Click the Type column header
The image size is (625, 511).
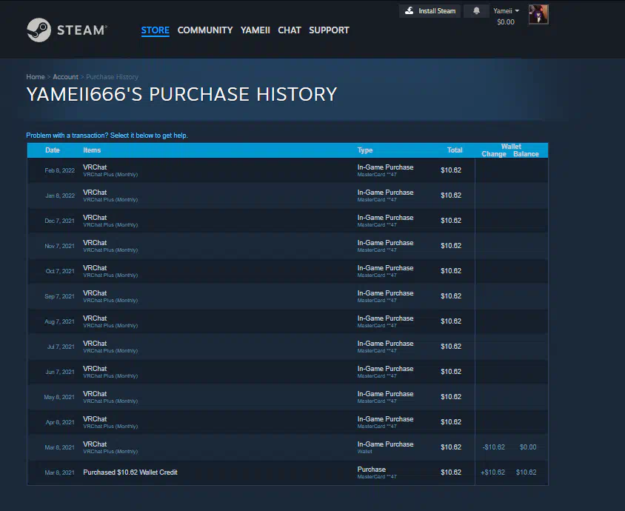pyautogui.click(x=365, y=150)
